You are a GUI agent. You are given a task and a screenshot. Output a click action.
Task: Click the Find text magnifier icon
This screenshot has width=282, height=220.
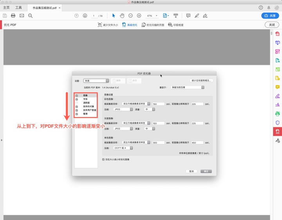click(31, 16)
